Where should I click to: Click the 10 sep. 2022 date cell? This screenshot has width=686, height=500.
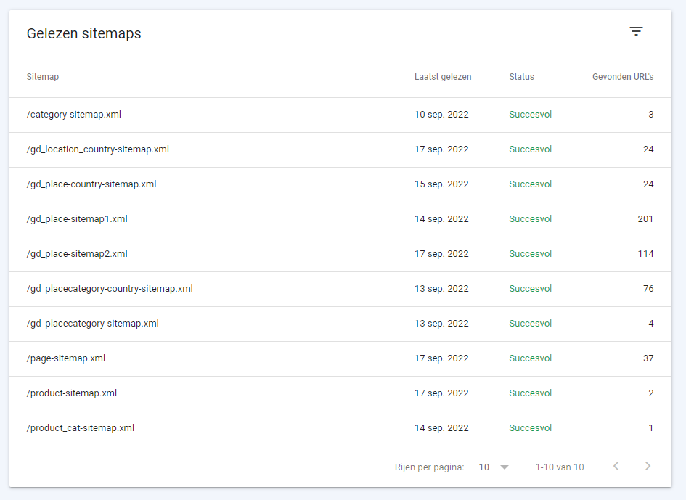pyautogui.click(x=441, y=115)
